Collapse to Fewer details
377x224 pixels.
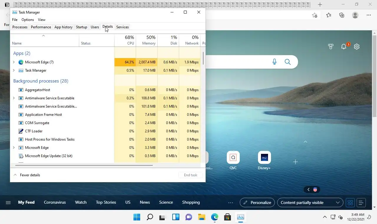[27, 175]
